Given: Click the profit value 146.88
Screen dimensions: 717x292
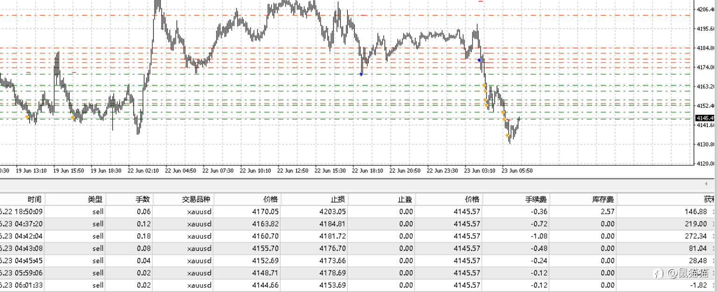Looking at the screenshot, I should (x=696, y=212).
